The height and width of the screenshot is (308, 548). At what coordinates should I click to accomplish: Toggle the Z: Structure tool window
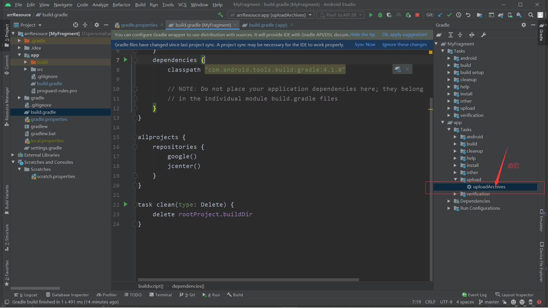point(7,237)
